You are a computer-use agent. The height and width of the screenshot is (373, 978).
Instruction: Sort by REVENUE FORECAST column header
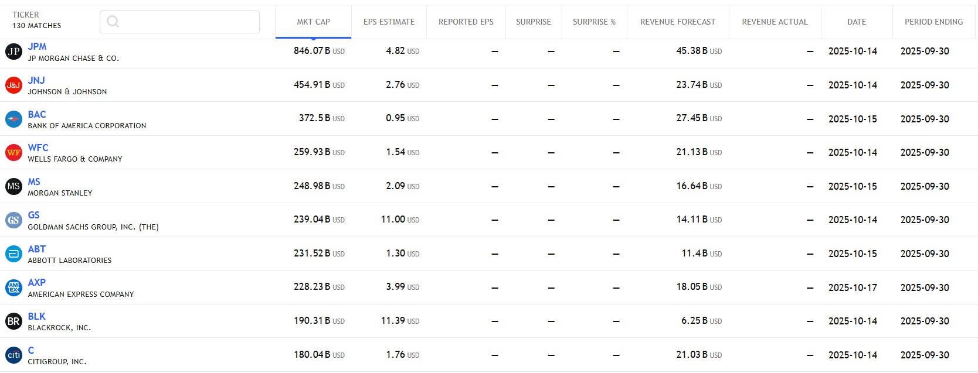(x=677, y=22)
